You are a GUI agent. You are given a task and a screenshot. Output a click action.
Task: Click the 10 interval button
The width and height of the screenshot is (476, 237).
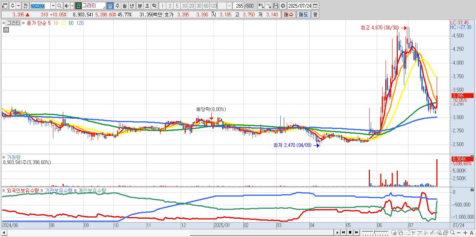[x=185, y=6]
